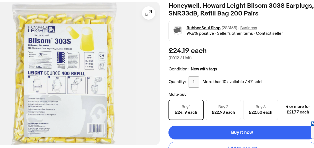Viewport: 314px width, 148px height.
Task: Select the 4 or more multi-buy offer
Action: pyautogui.click(x=298, y=109)
